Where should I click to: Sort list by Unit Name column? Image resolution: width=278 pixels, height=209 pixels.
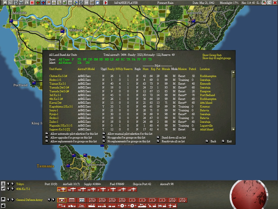tap(55, 69)
